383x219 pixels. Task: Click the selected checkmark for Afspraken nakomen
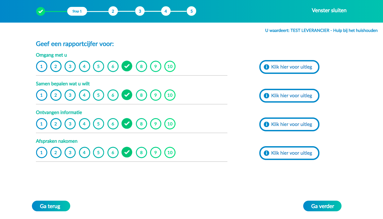point(127,152)
